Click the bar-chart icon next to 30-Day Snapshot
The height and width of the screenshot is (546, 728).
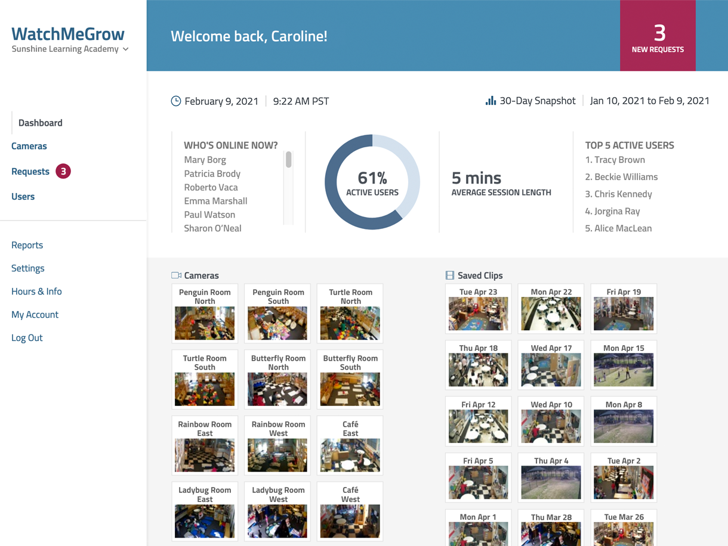pyautogui.click(x=491, y=100)
